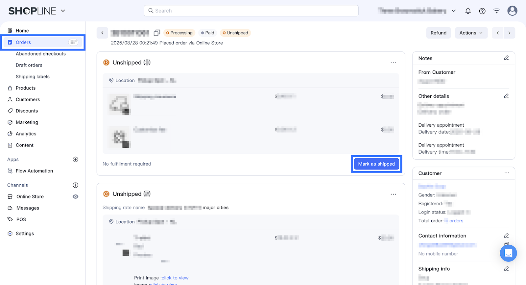The image size is (526, 285).
Task: Open the Marketing section
Action: click(27, 122)
